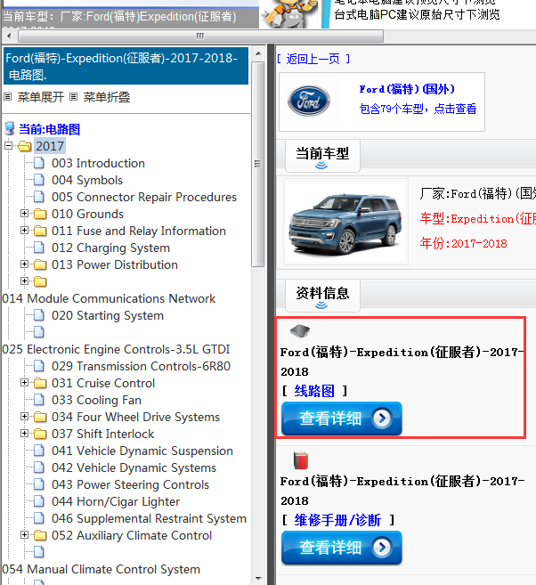Click the red repair manual book icon

pos(301,460)
